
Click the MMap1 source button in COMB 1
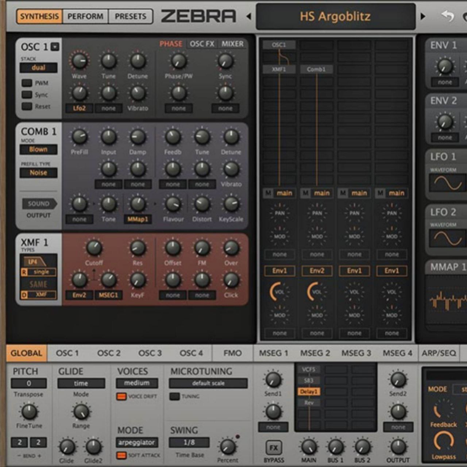[138, 219]
